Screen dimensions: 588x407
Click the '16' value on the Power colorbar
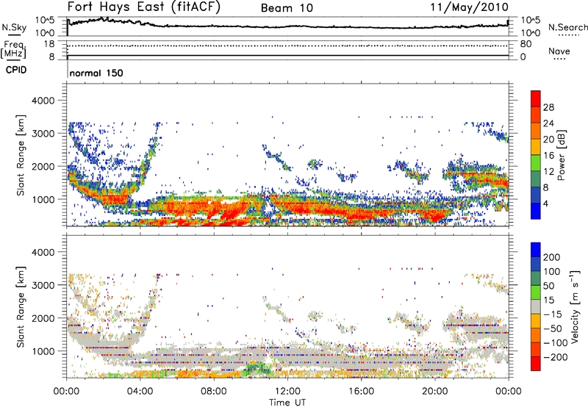[548, 156]
